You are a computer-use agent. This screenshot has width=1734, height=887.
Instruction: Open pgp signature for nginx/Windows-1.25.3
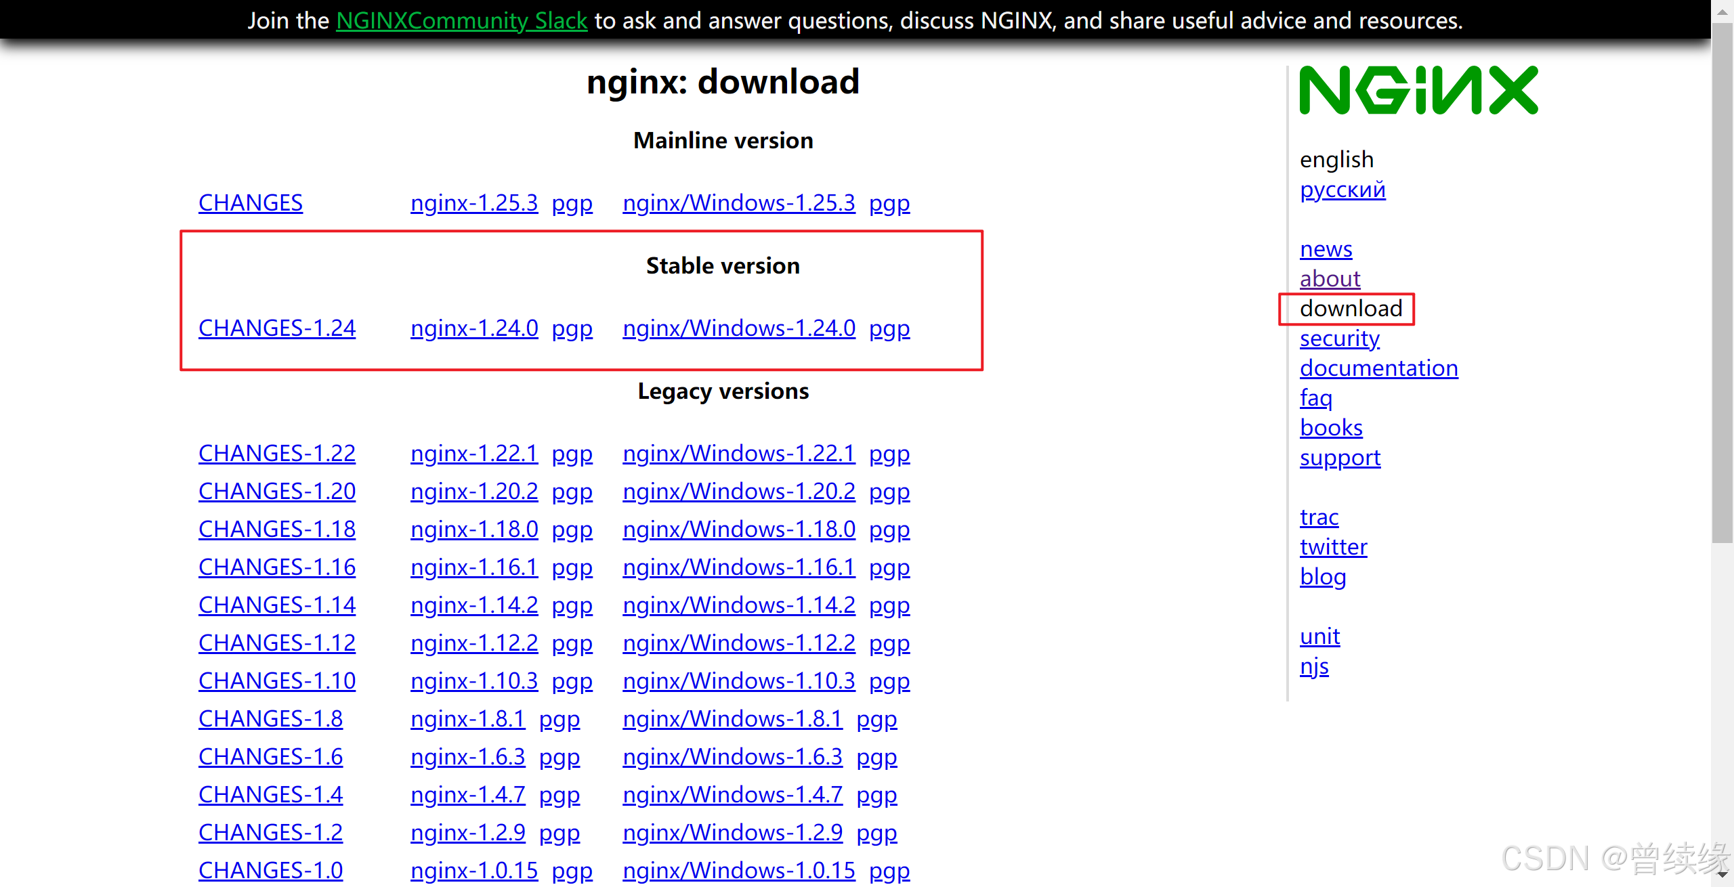pos(889,203)
